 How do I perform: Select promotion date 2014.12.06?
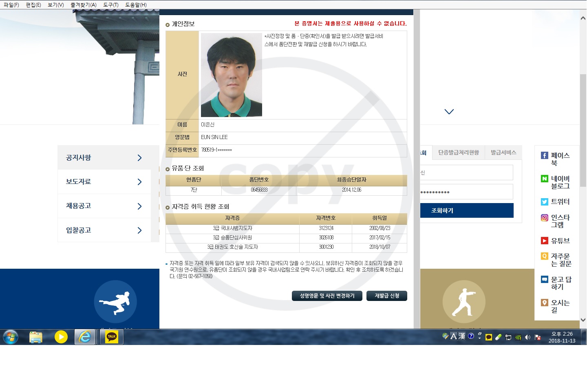(x=351, y=190)
